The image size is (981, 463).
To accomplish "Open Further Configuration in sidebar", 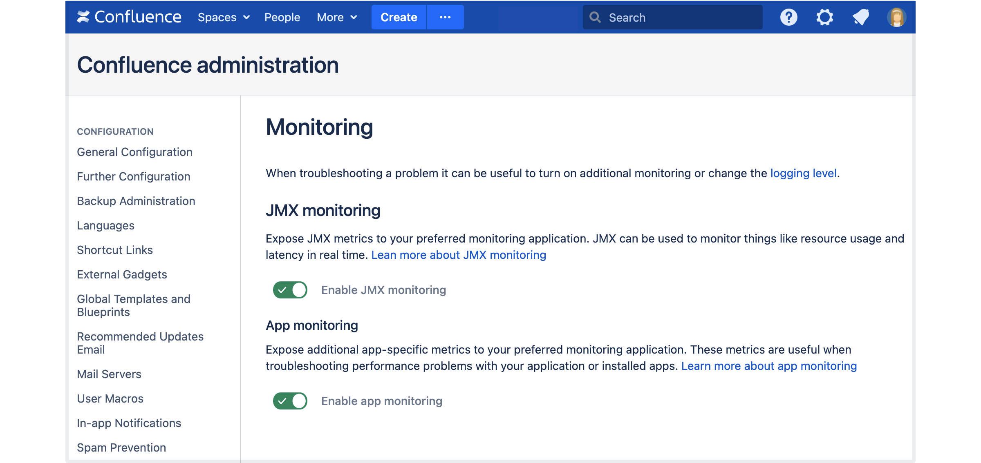I will [x=134, y=176].
